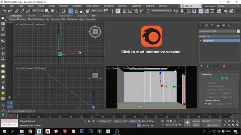Open the Modifiers menu
This screenshot has height=135, width=241.
[x=64, y=6]
